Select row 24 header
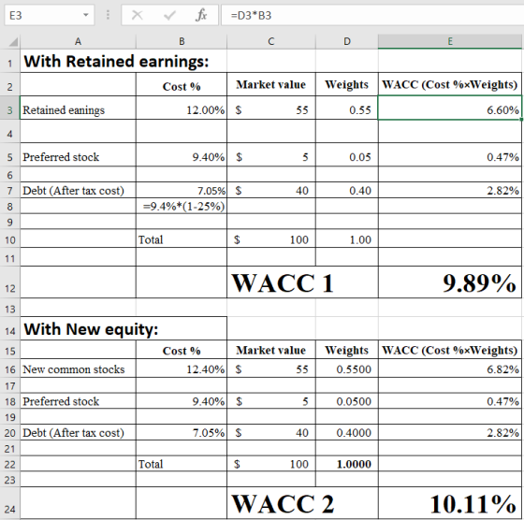 pyautogui.click(x=10, y=503)
